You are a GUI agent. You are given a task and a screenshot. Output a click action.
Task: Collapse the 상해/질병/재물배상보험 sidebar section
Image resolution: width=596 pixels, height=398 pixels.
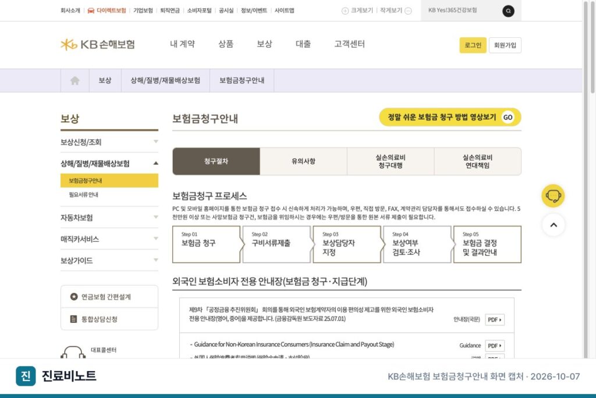[x=109, y=163]
